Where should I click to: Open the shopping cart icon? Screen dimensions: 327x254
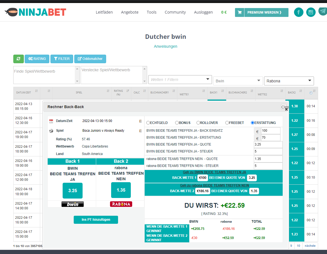(x=239, y=12)
